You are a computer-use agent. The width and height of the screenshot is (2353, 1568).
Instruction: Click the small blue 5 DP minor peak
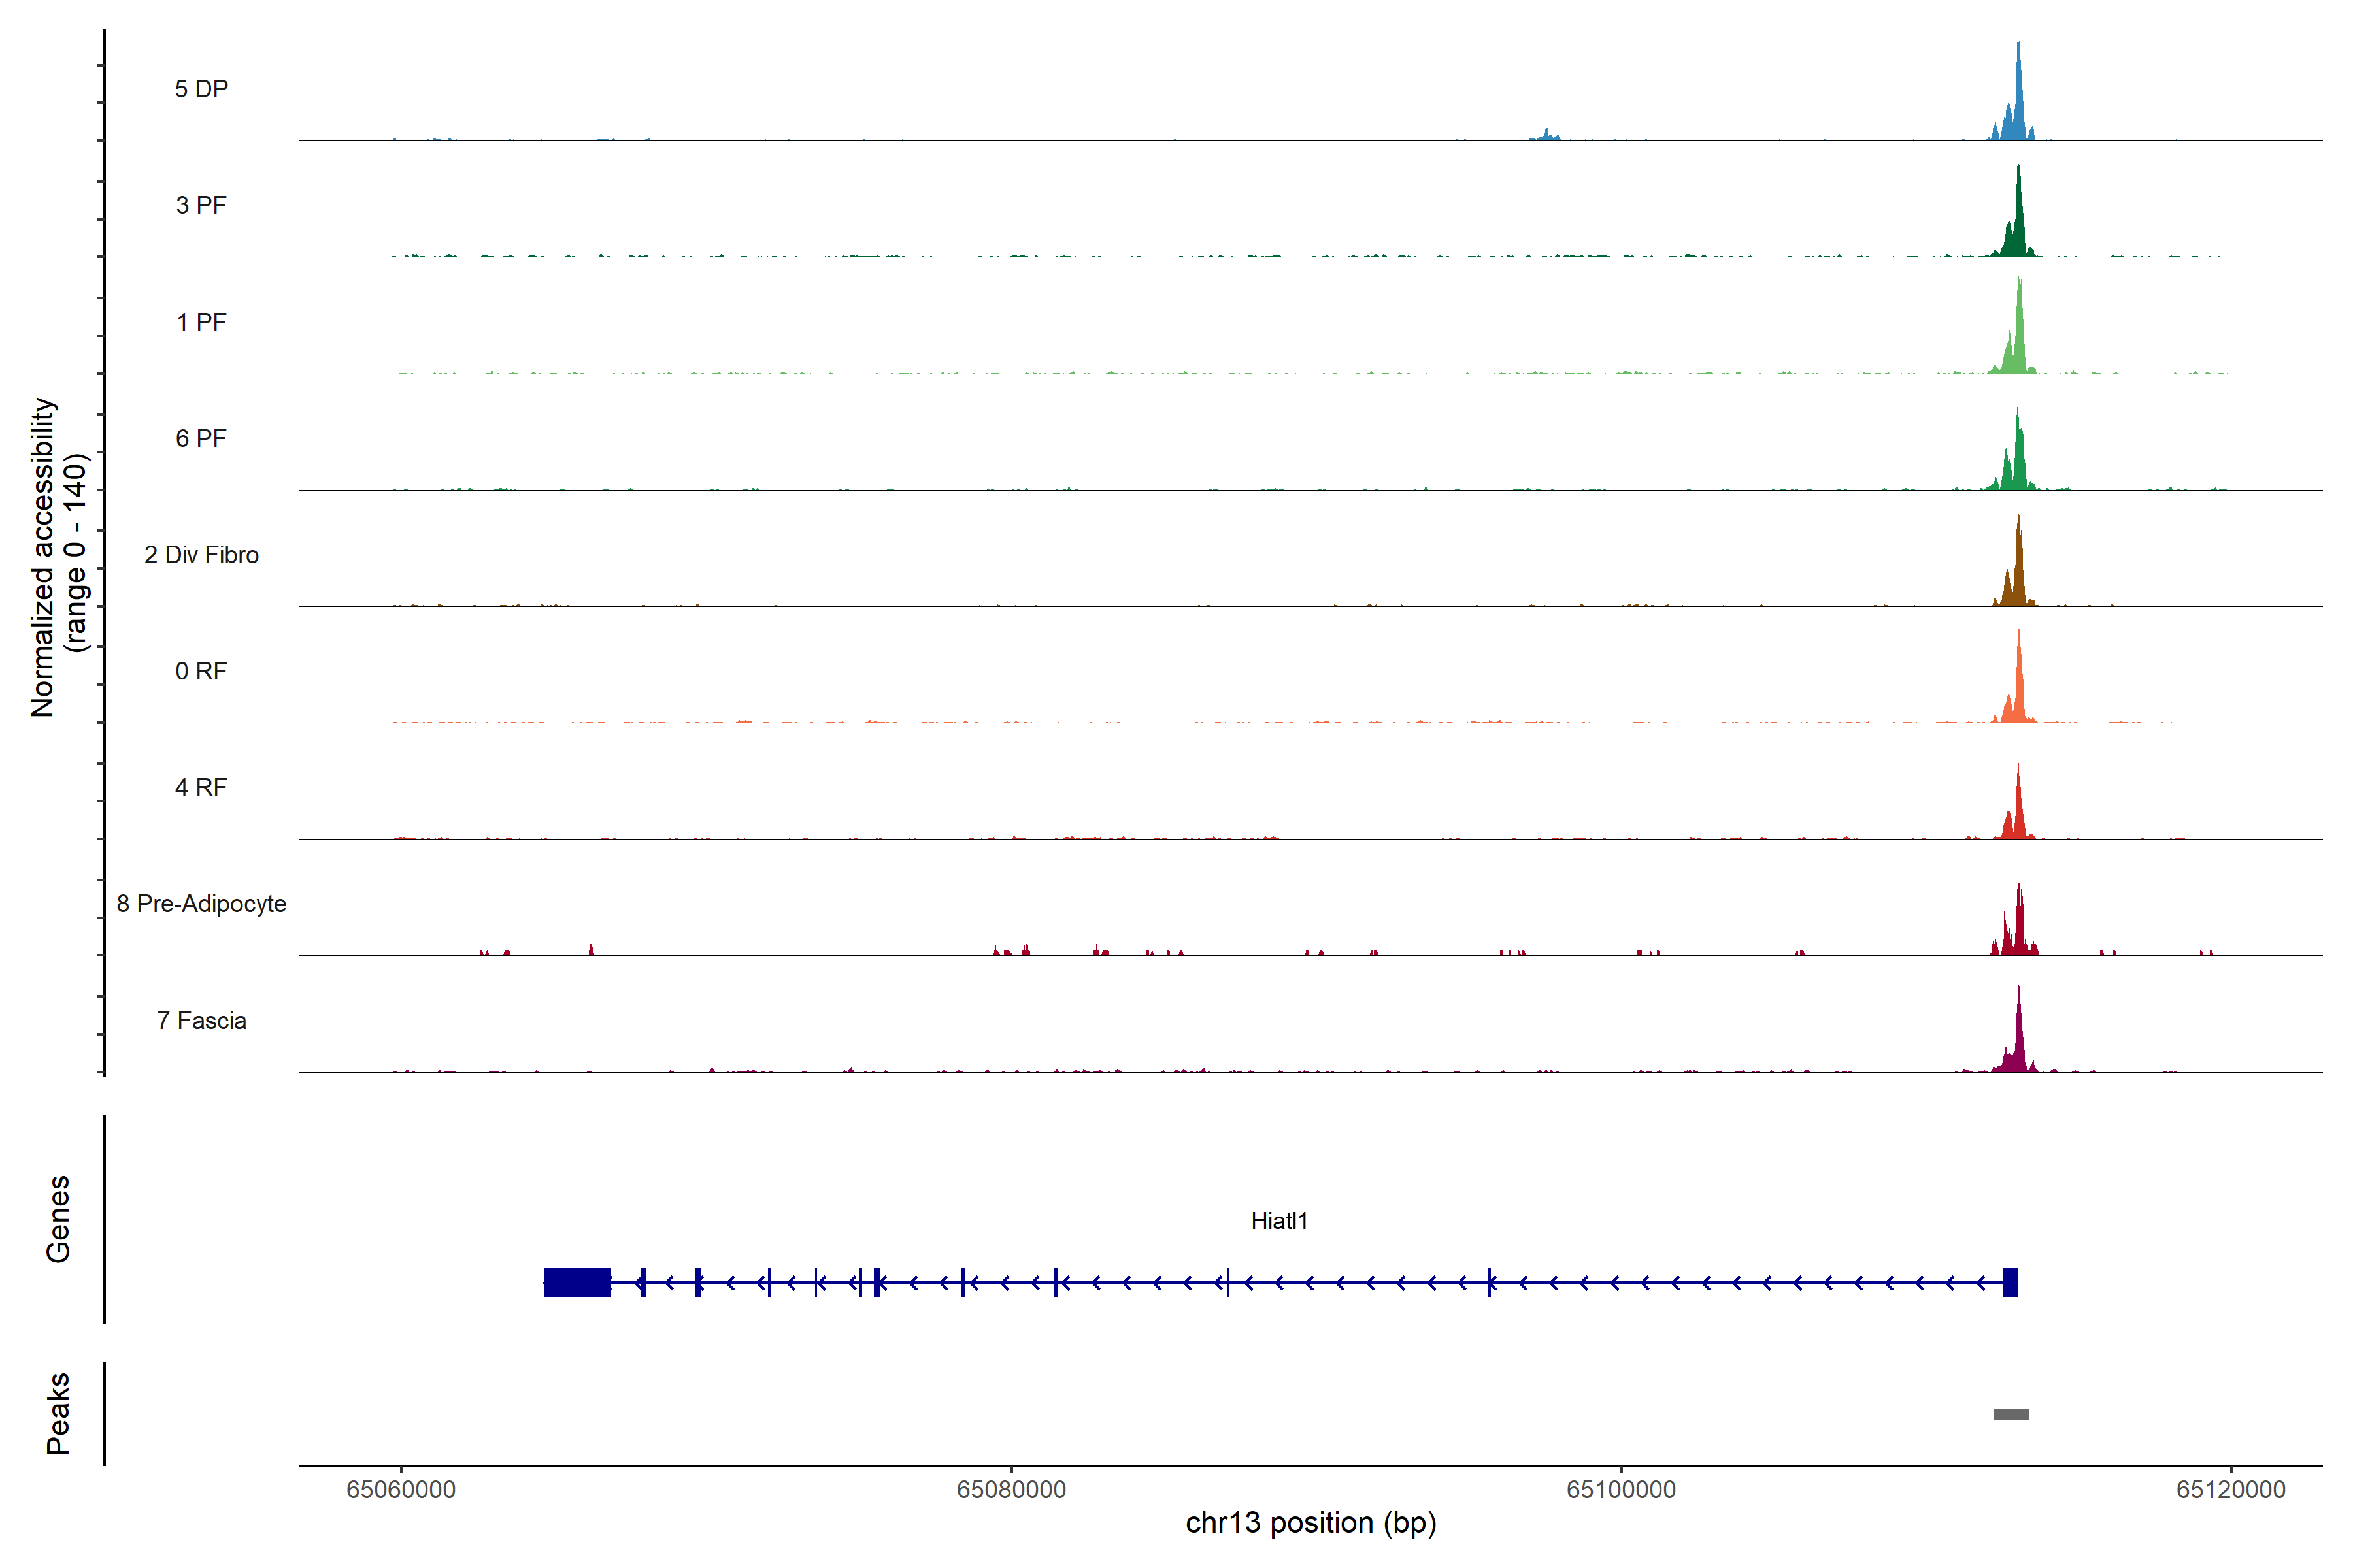click(x=1546, y=134)
